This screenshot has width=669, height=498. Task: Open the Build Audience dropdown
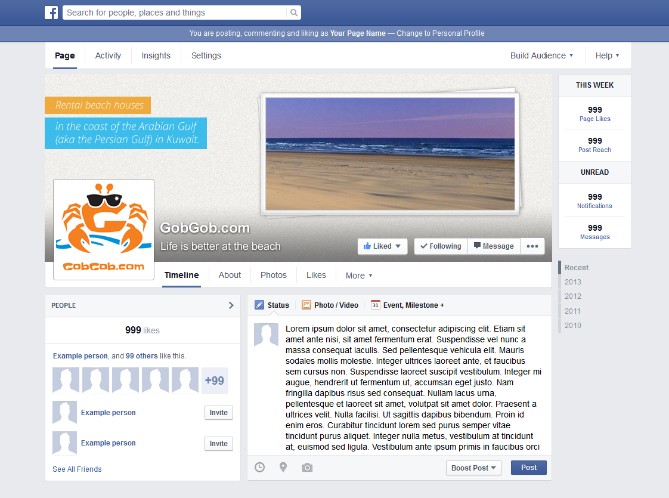(541, 55)
